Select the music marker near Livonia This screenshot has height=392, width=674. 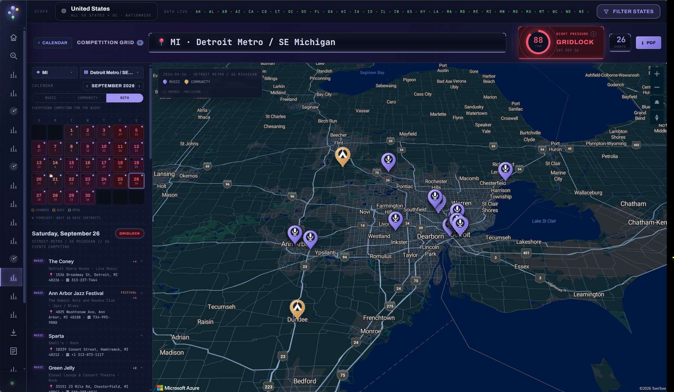(x=395, y=220)
